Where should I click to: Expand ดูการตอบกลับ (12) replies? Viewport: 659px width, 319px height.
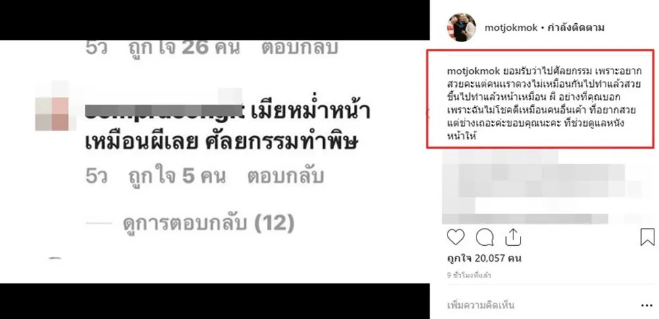click(208, 223)
